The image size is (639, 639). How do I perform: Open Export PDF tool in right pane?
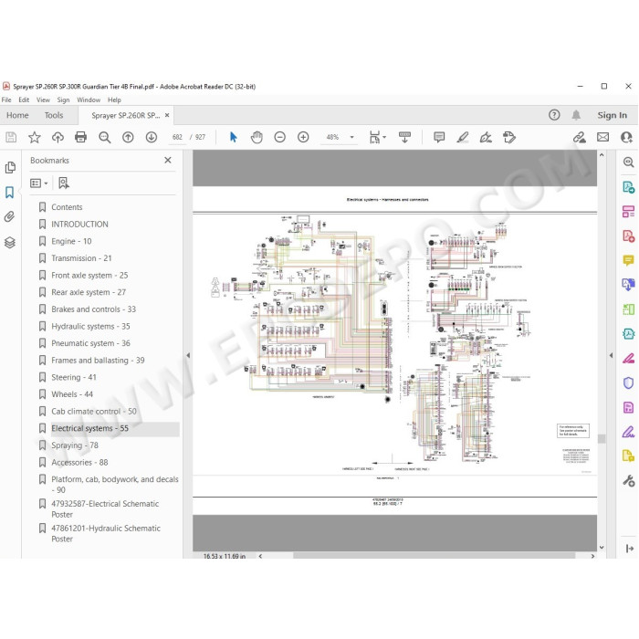(628, 187)
